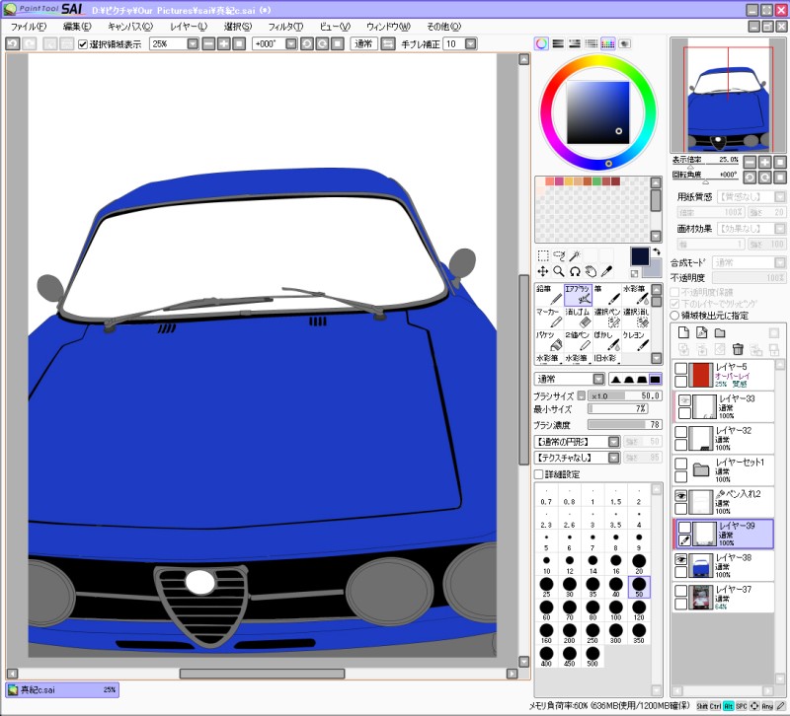Select the バケツ (bucket) fill tool

click(549, 340)
